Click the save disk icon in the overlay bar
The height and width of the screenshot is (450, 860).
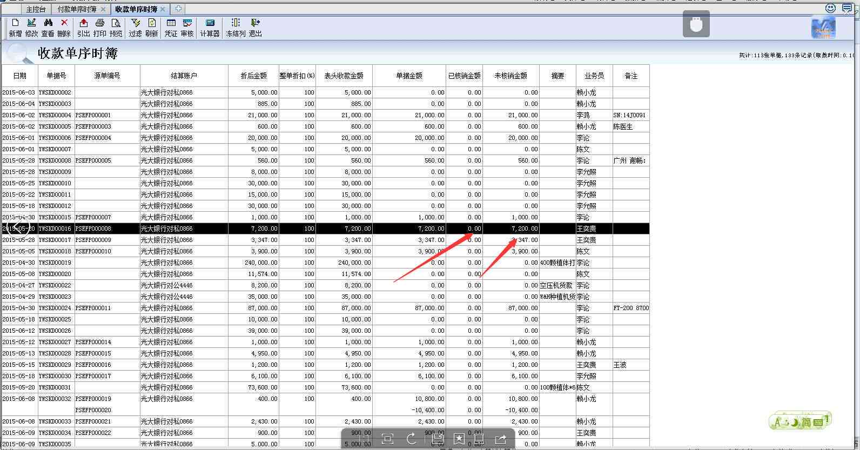(x=437, y=439)
